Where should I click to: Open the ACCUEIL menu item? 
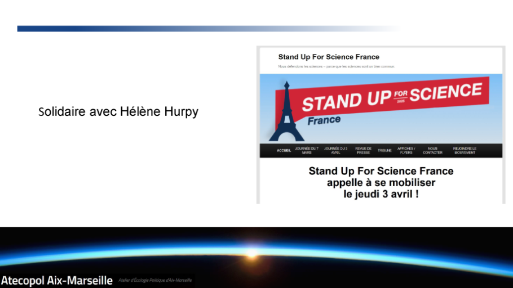click(284, 151)
